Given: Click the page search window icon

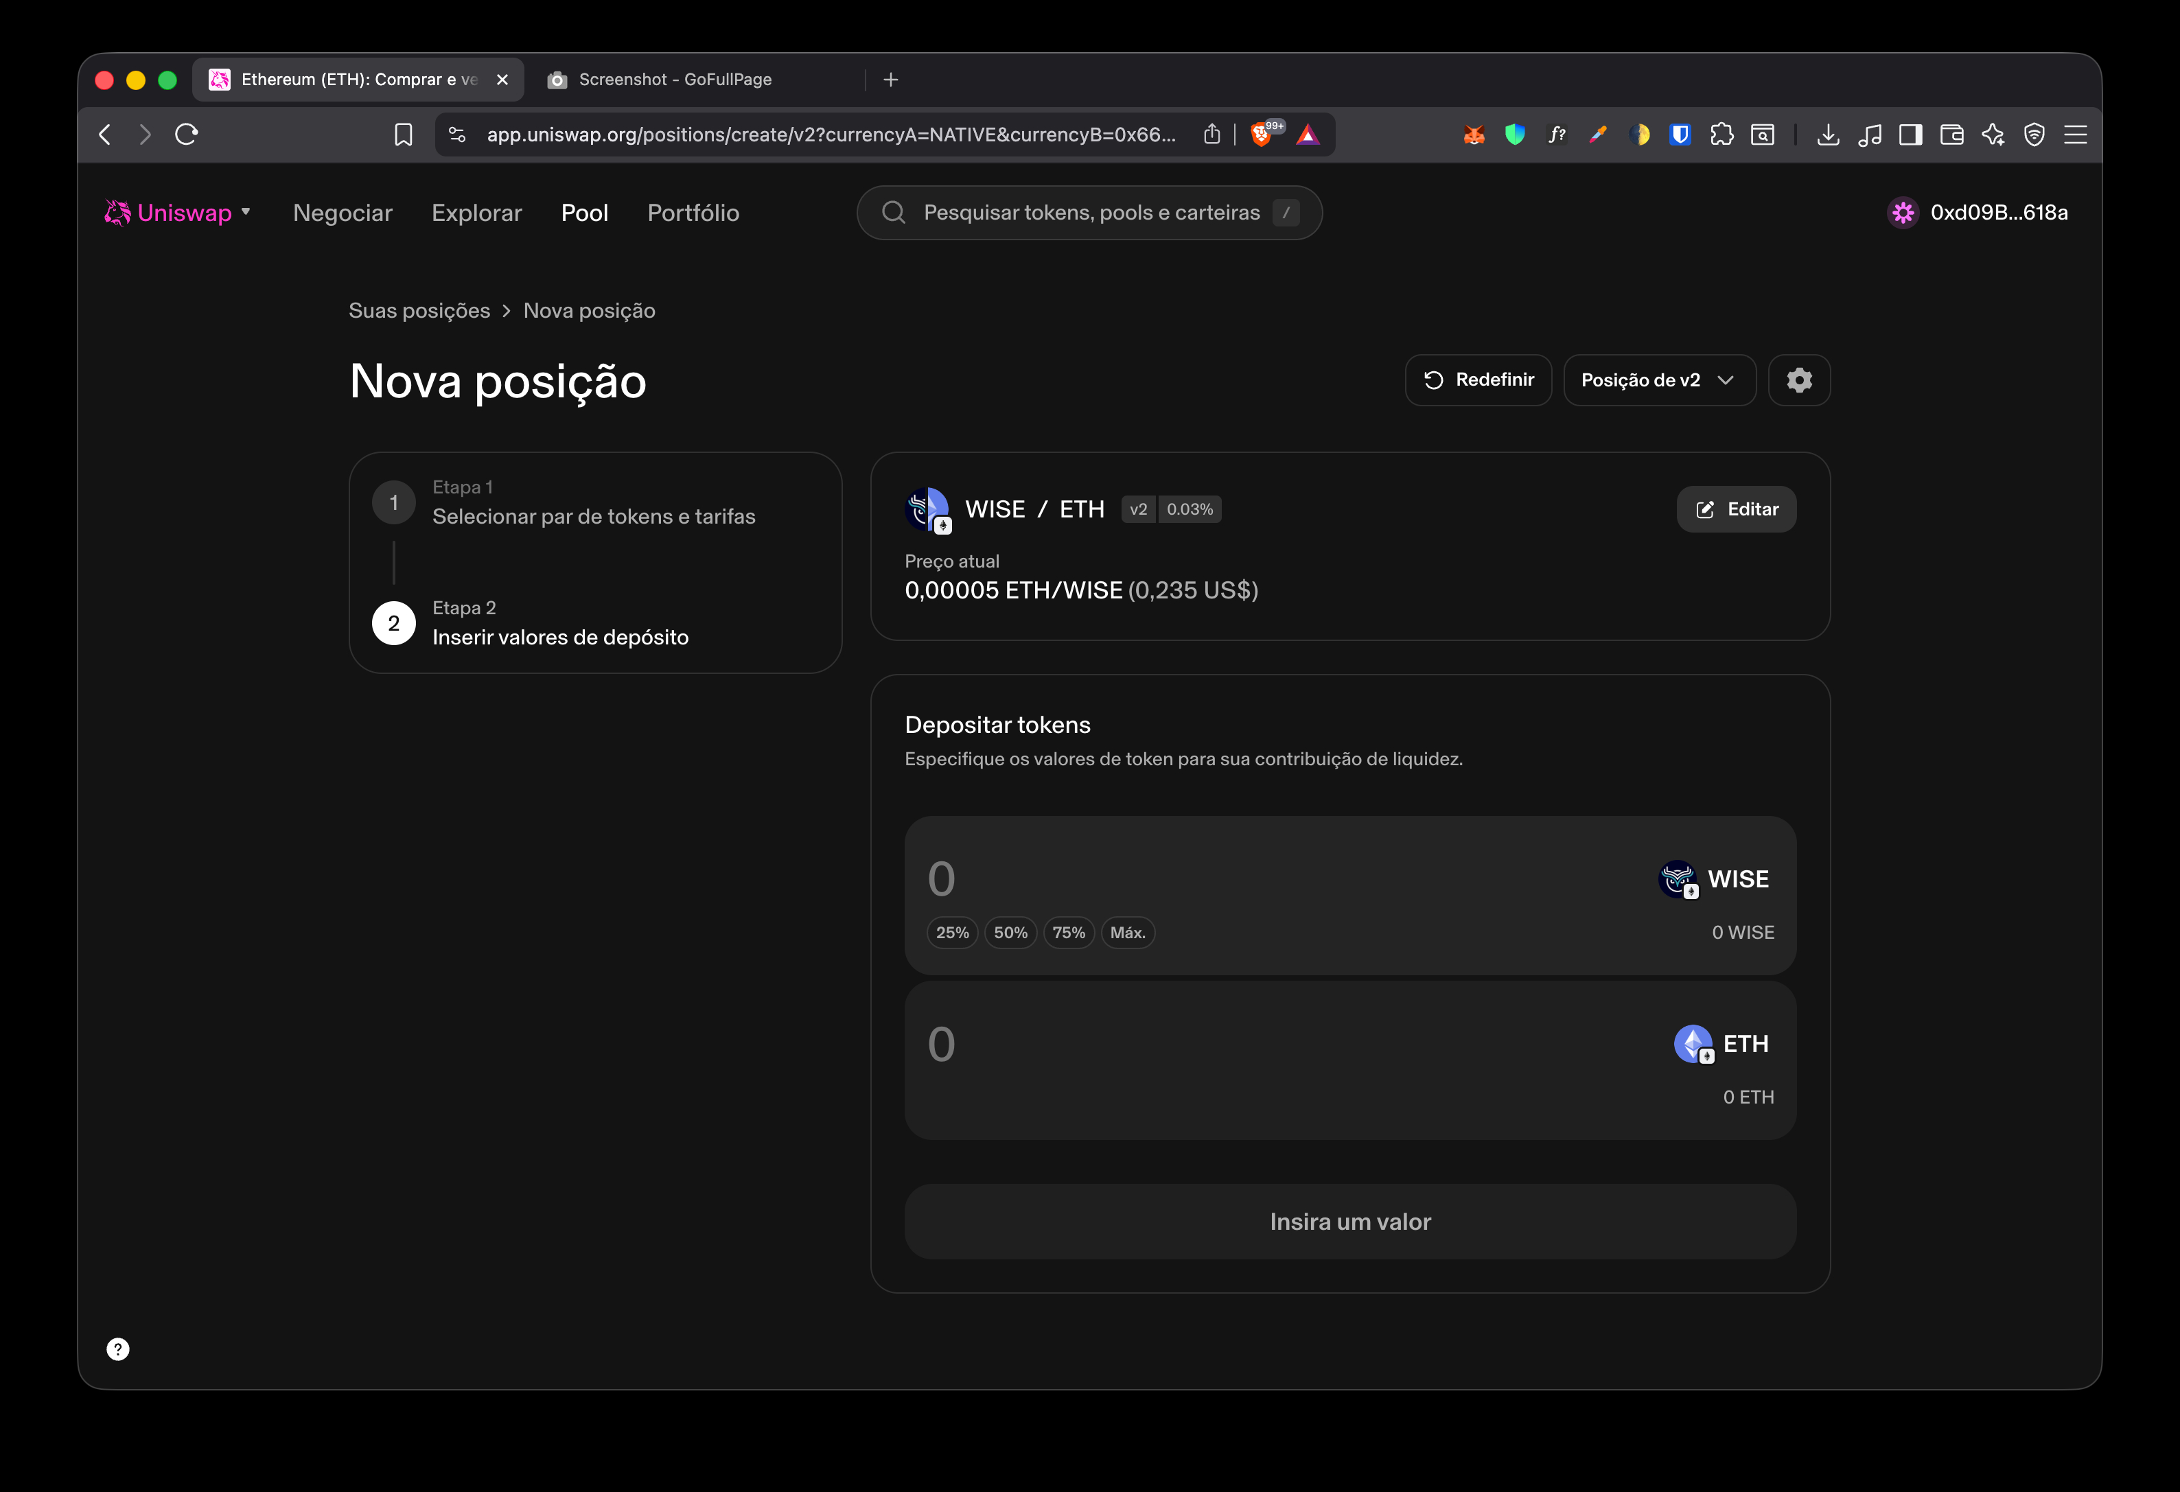Looking at the screenshot, I should (x=1763, y=135).
